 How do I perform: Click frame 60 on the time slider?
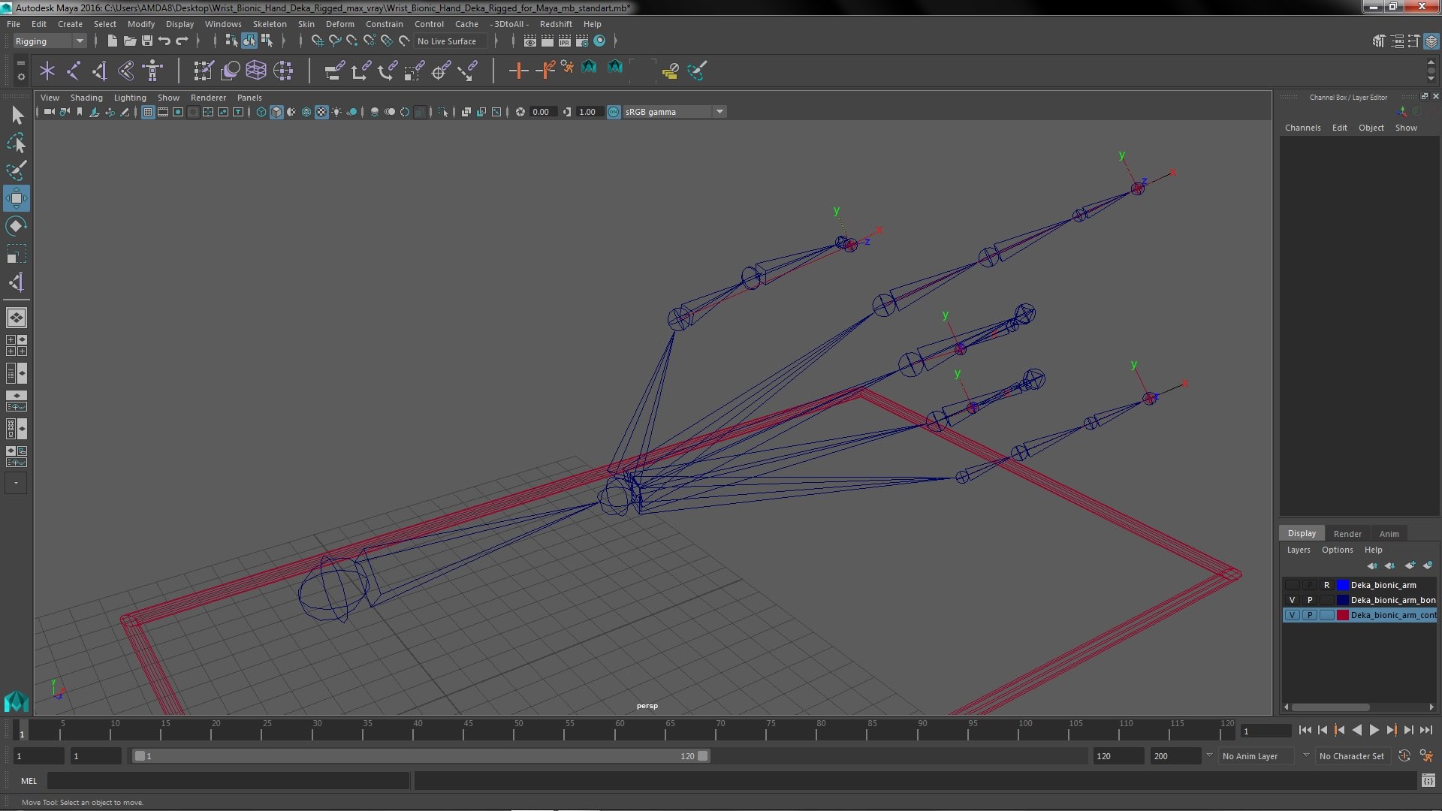[620, 730]
